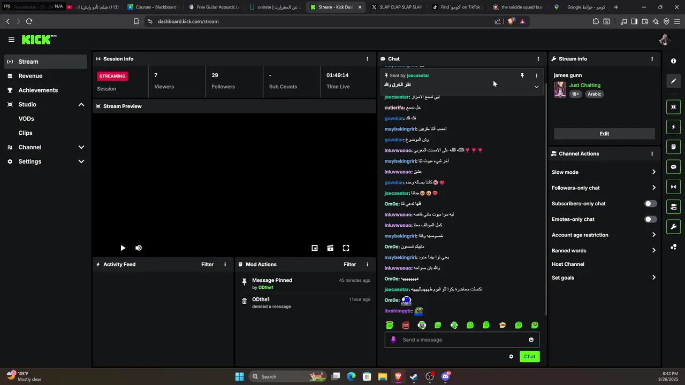The width and height of the screenshot is (685, 385).
Task: Toggle the chat bubble widget icon
Action: coord(674,167)
